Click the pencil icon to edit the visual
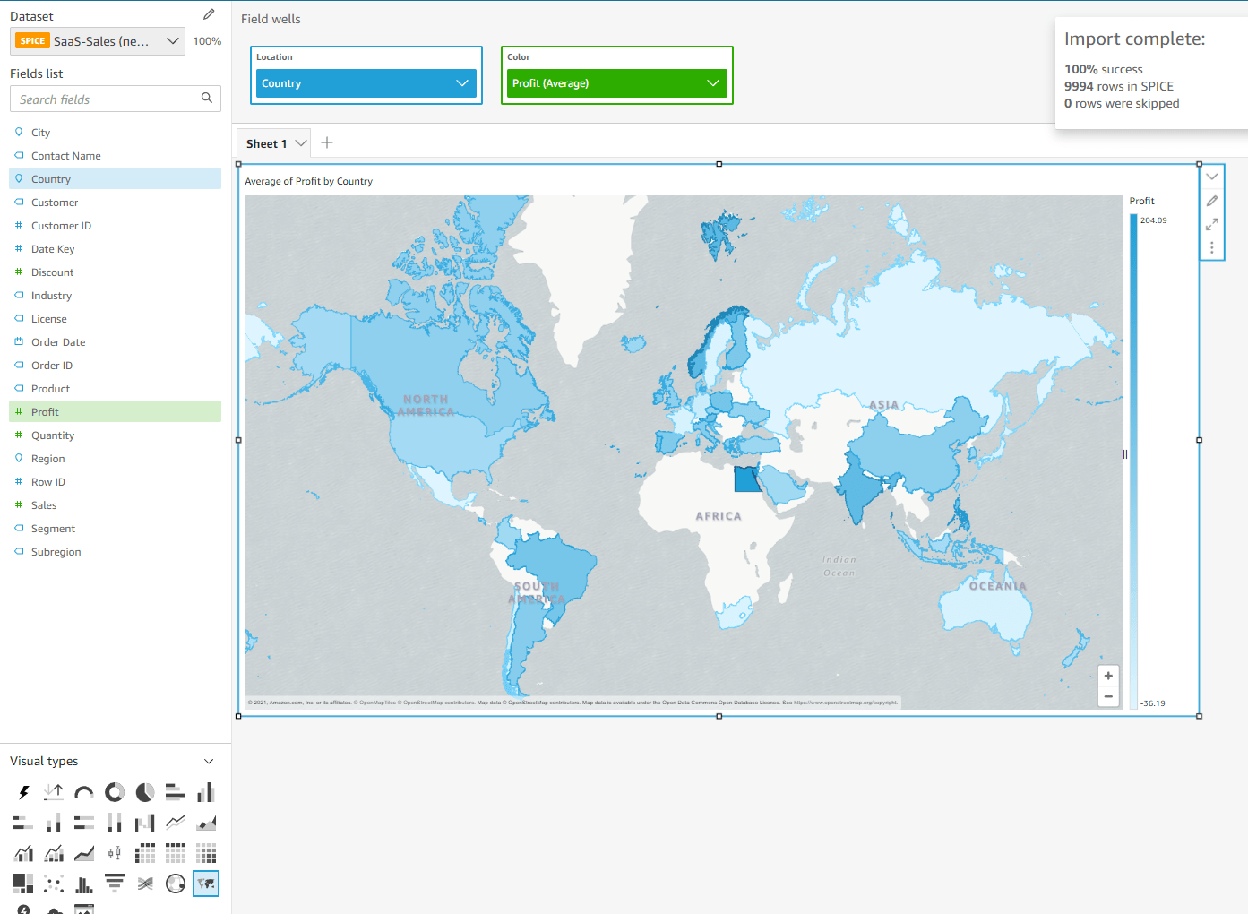Viewport: 1248px width, 914px height. pos(1212,201)
